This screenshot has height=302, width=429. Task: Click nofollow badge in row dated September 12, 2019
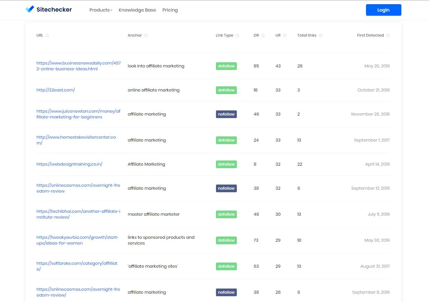coord(226,188)
